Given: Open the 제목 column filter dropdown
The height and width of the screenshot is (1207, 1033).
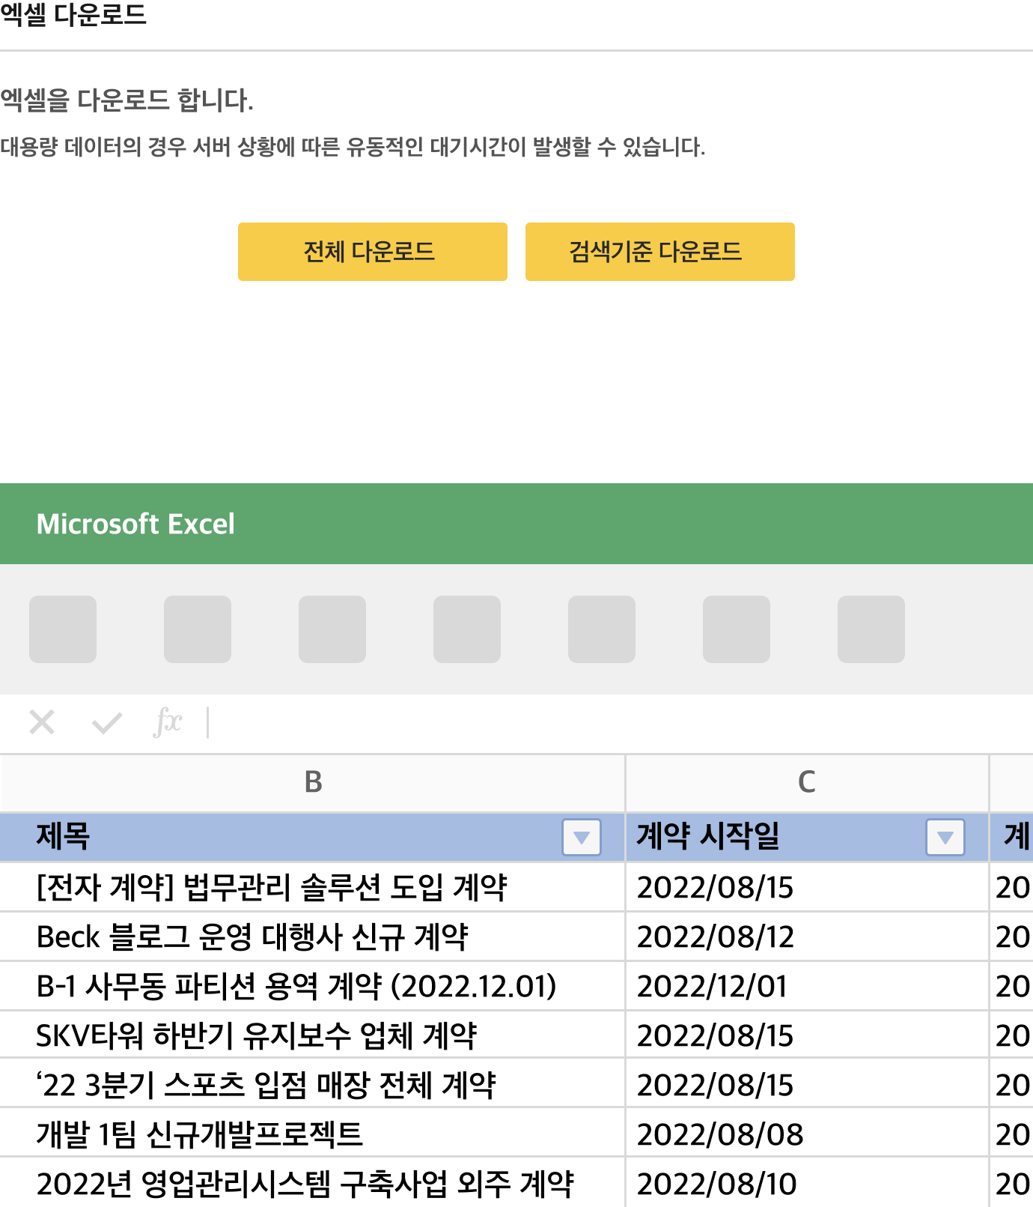Looking at the screenshot, I should (582, 837).
